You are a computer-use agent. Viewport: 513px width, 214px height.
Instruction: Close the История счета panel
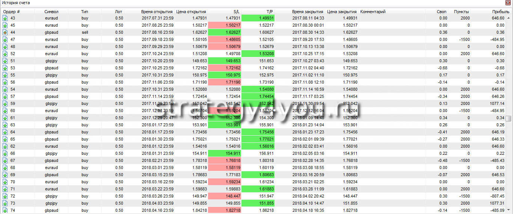click(508, 3)
